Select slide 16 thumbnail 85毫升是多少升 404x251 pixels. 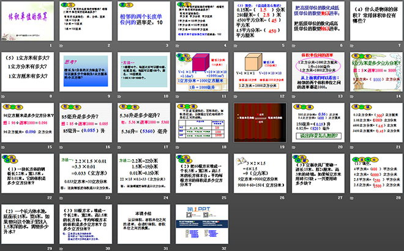[86, 122]
